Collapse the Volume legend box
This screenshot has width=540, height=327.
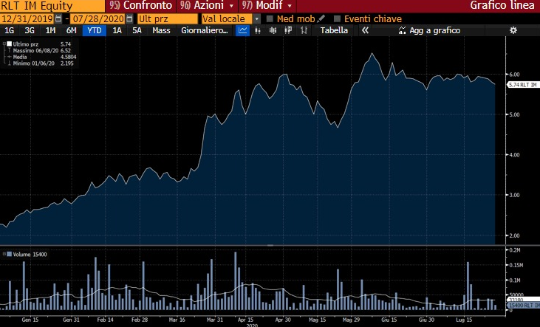[x=4, y=255]
